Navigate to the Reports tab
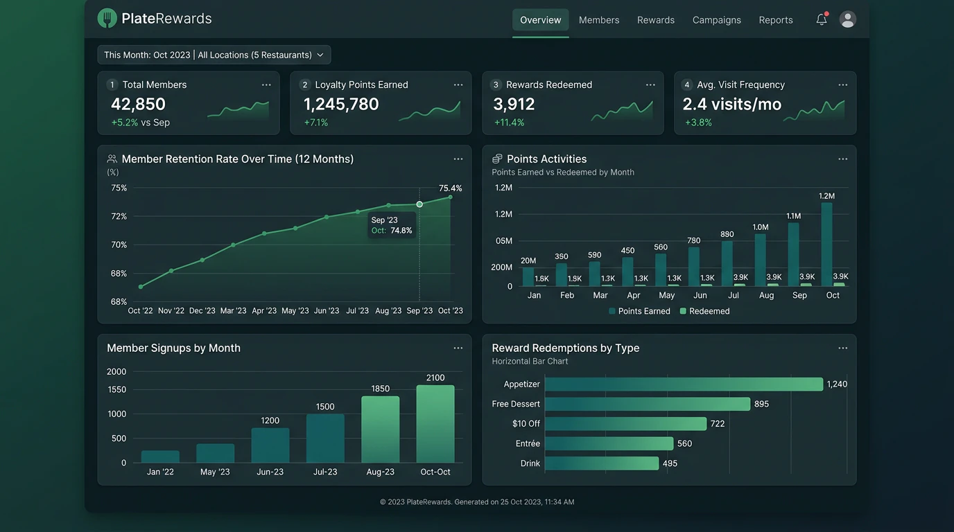The width and height of the screenshot is (954, 532). coord(776,20)
